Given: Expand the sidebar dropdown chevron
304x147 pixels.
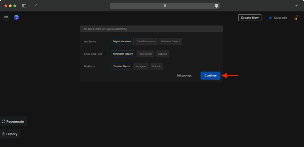Looking at the screenshot, I should (30, 6).
